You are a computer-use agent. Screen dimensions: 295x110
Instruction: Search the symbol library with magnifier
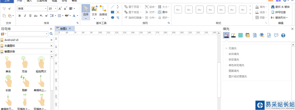51,34
